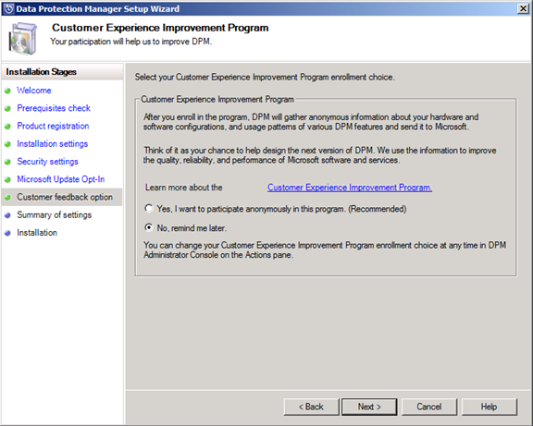Go Back to previous wizard page

[x=311, y=407]
